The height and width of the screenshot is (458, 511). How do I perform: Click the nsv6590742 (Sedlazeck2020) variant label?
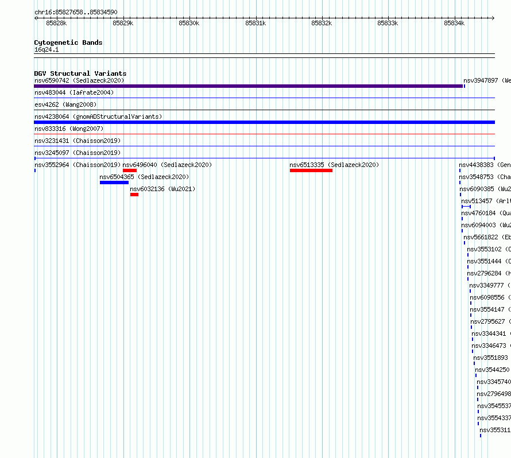(79, 80)
